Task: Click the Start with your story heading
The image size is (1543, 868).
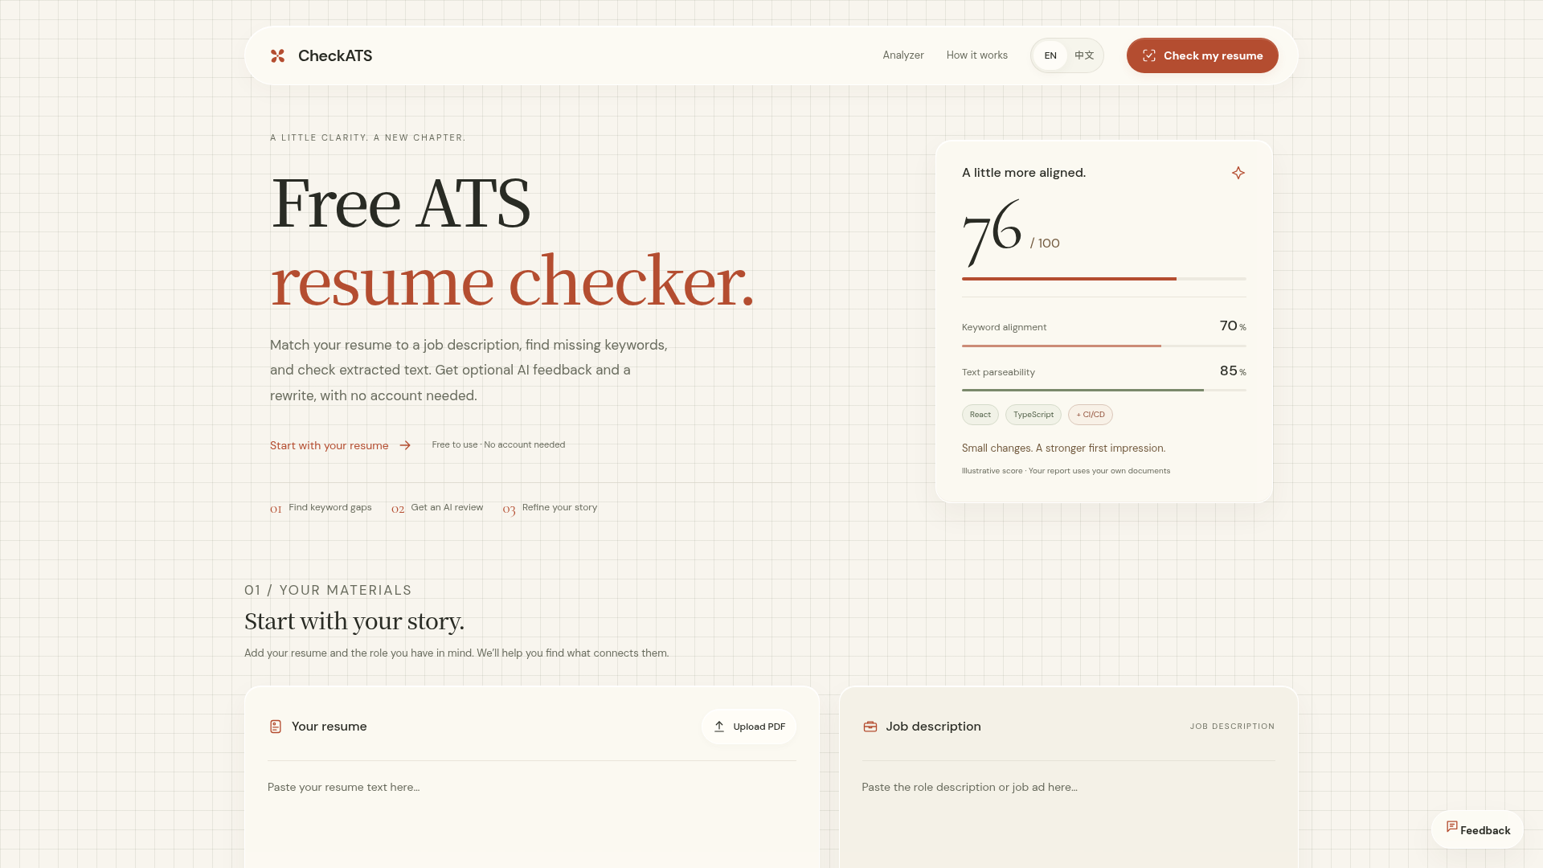Action: (x=354, y=621)
